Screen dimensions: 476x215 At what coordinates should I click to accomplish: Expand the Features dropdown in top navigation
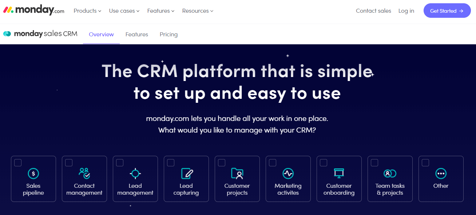point(161,11)
